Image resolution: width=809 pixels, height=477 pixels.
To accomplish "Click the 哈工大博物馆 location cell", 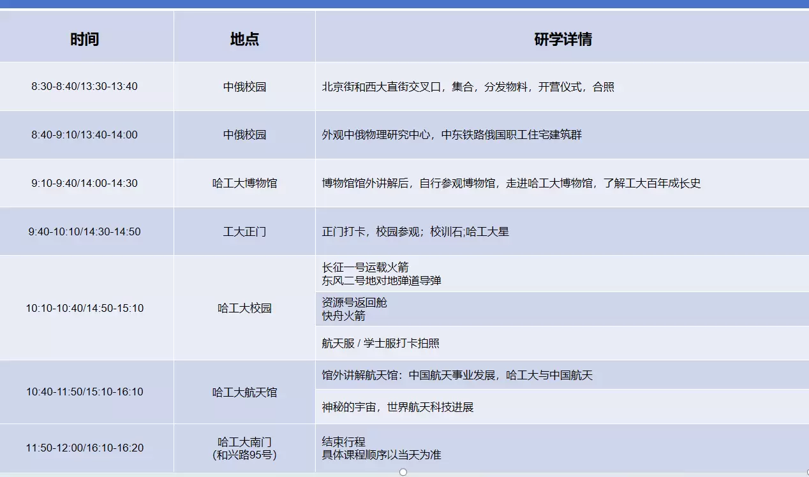I will click(244, 183).
